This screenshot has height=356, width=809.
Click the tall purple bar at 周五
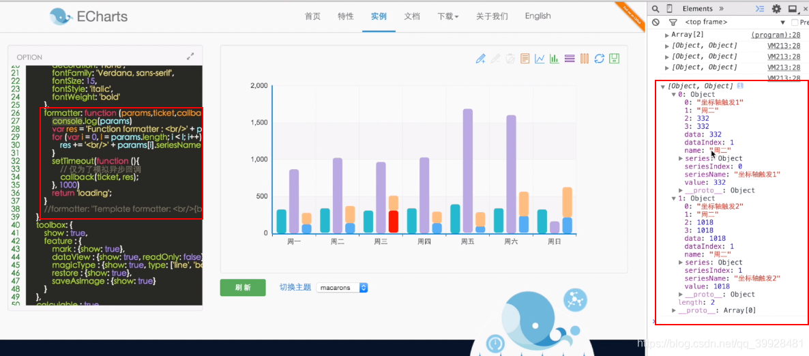point(467,170)
